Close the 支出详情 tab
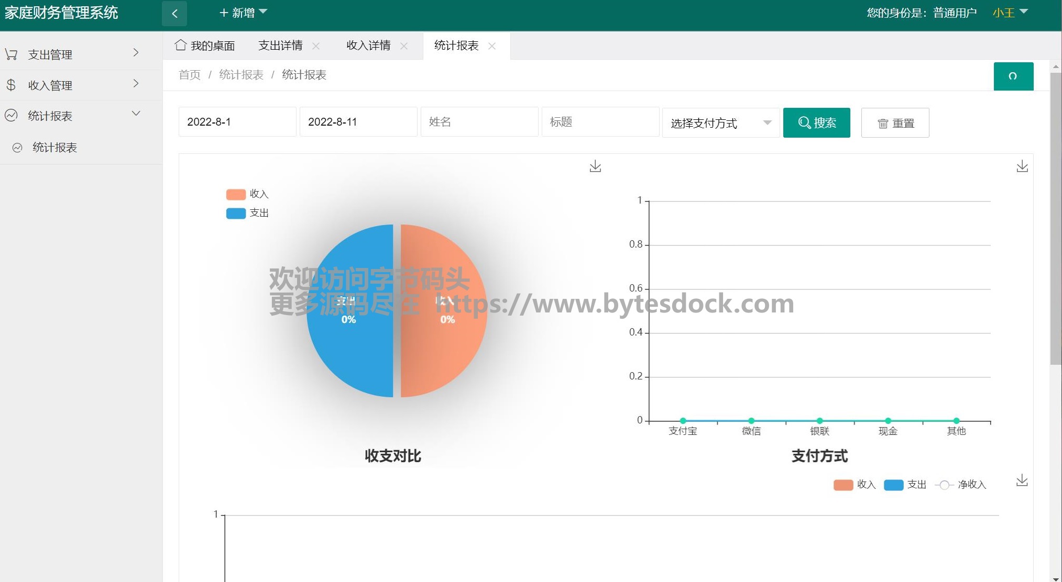The width and height of the screenshot is (1062, 582). coord(316,46)
